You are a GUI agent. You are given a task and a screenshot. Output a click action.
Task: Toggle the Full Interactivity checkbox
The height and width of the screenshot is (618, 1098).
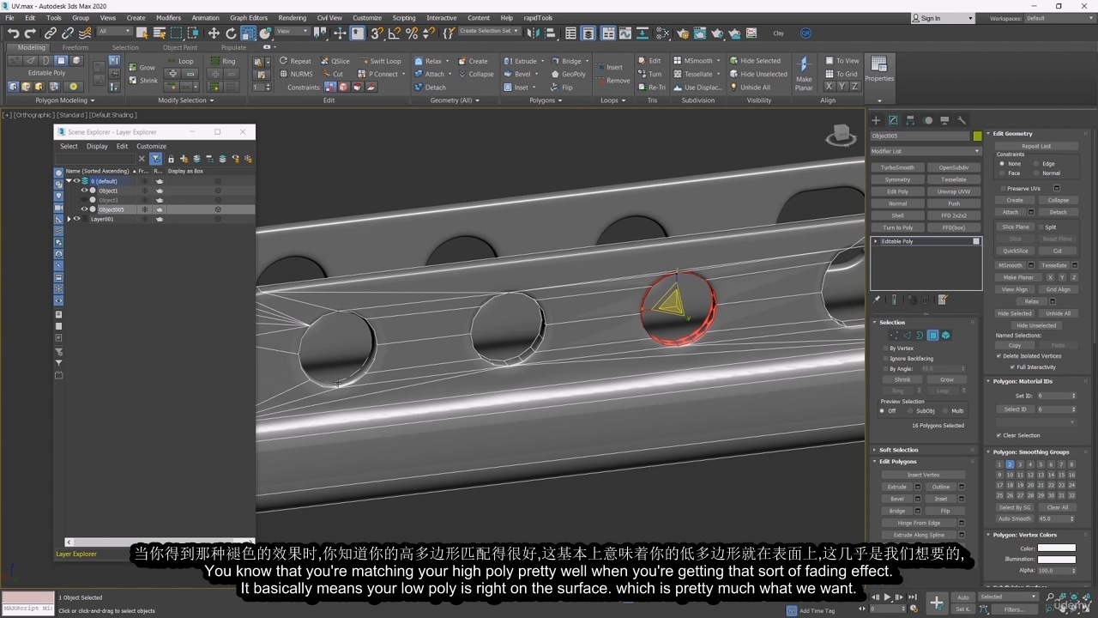1013,367
